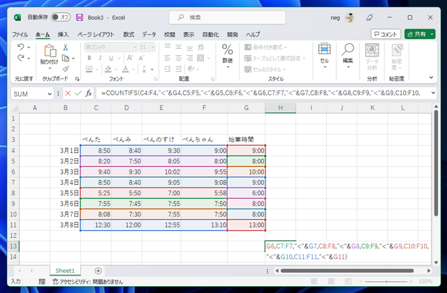This screenshot has width=447, height=293.
Task: Toggle the AutoSave switch
Action: (x=61, y=17)
